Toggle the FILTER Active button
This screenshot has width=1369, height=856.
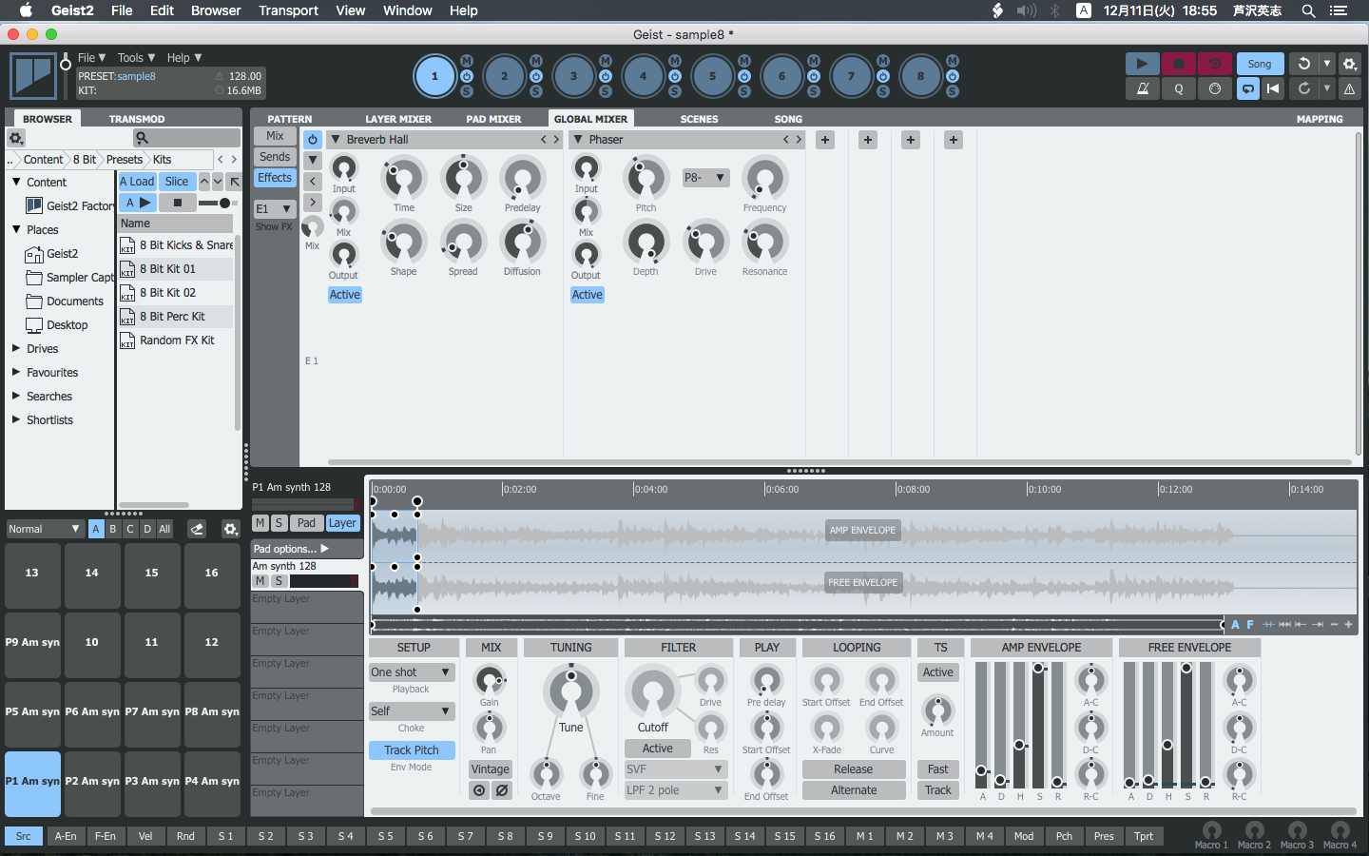658,749
